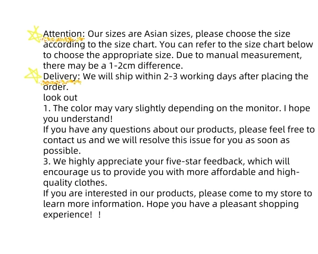Image resolution: width=318 pixels, height=254 pixels.
Task: Click the 'look out' line
Action: coord(60,98)
